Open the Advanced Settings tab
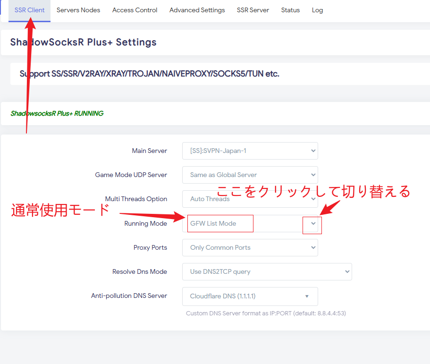430x364 pixels. pyautogui.click(x=197, y=10)
